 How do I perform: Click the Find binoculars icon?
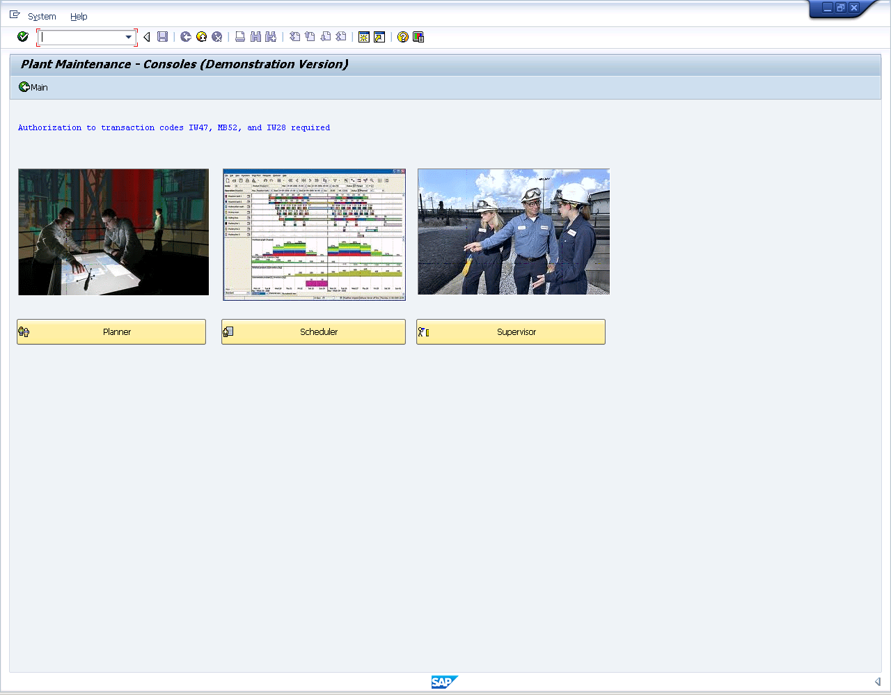pyautogui.click(x=255, y=37)
